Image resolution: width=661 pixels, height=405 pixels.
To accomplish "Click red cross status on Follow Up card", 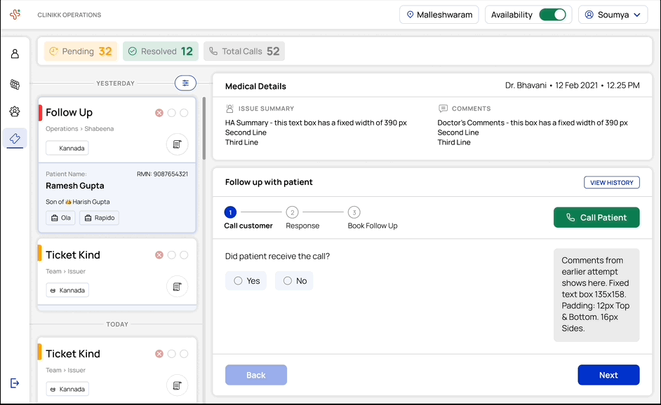I will [159, 113].
